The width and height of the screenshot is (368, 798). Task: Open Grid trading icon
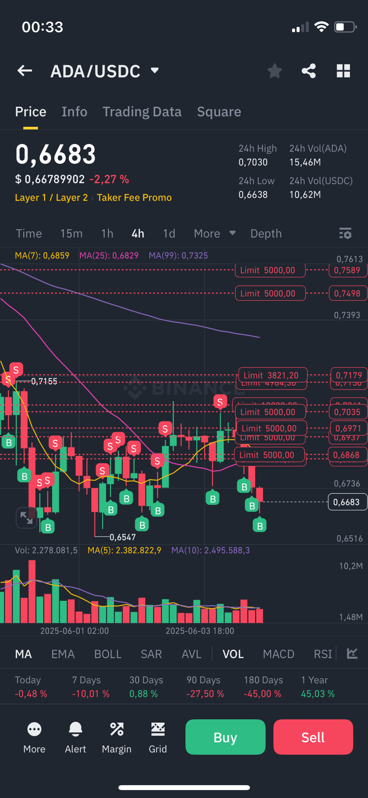[158, 737]
